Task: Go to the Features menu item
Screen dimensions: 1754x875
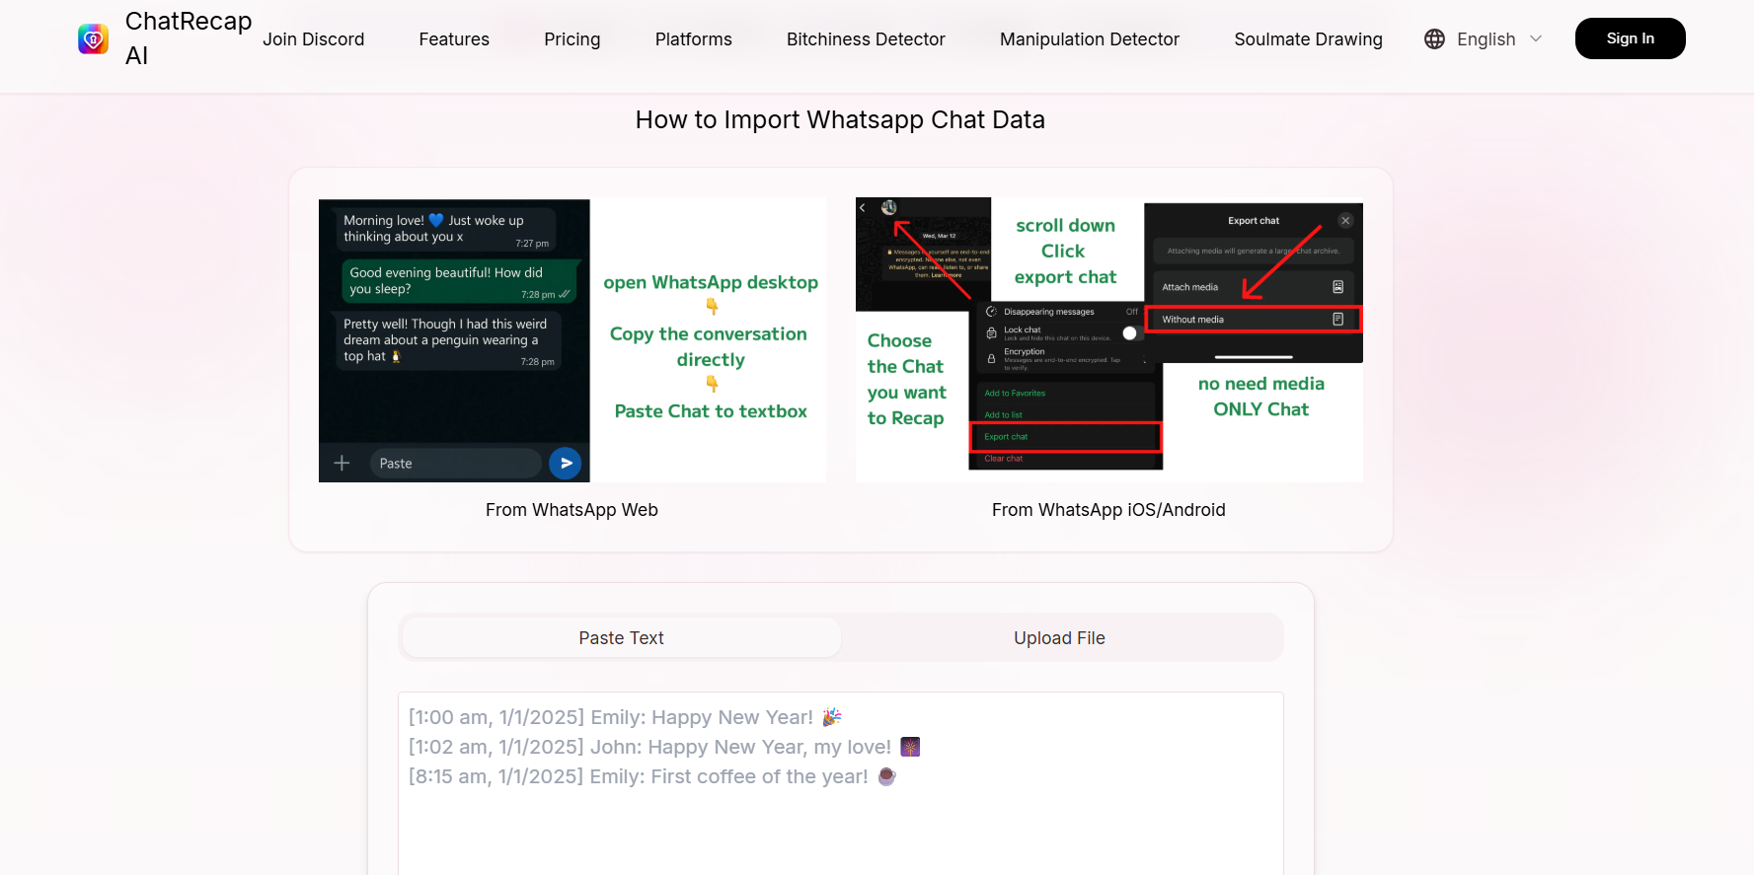Action: click(x=454, y=39)
